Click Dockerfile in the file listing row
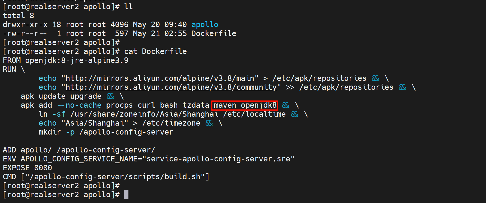The width and height of the screenshot is (486, 203). [x=214, y=33]
